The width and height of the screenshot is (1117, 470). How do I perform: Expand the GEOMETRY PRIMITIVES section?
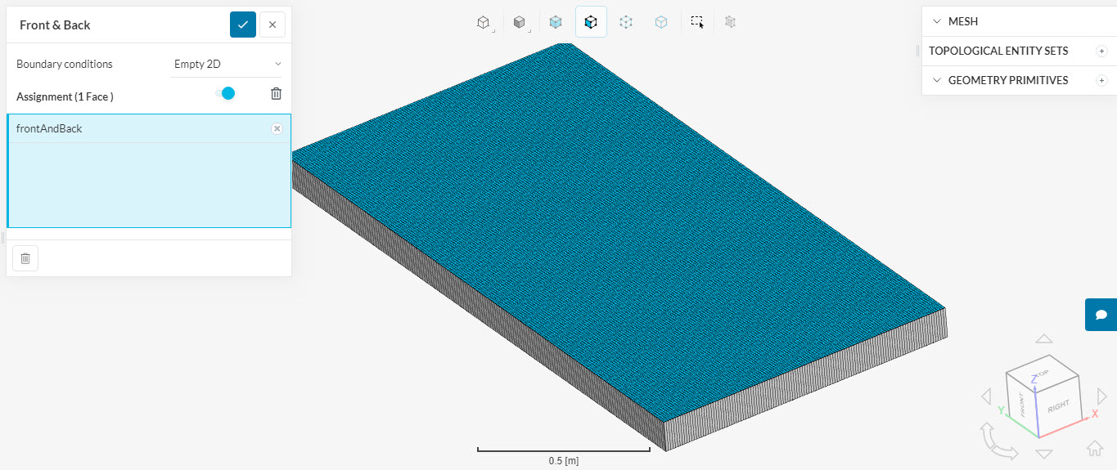tap(937, 80)
